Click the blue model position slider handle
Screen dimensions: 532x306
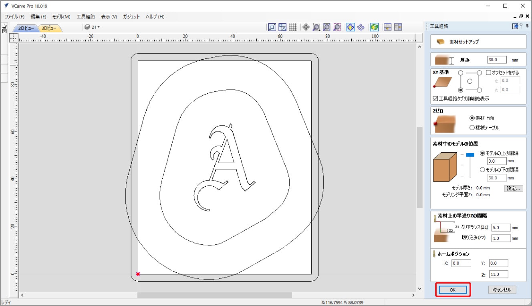click(x=470, y=155)
